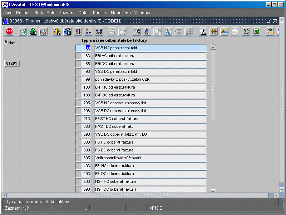
Task: Click the question mark help icon
Action: coord(270,31)
